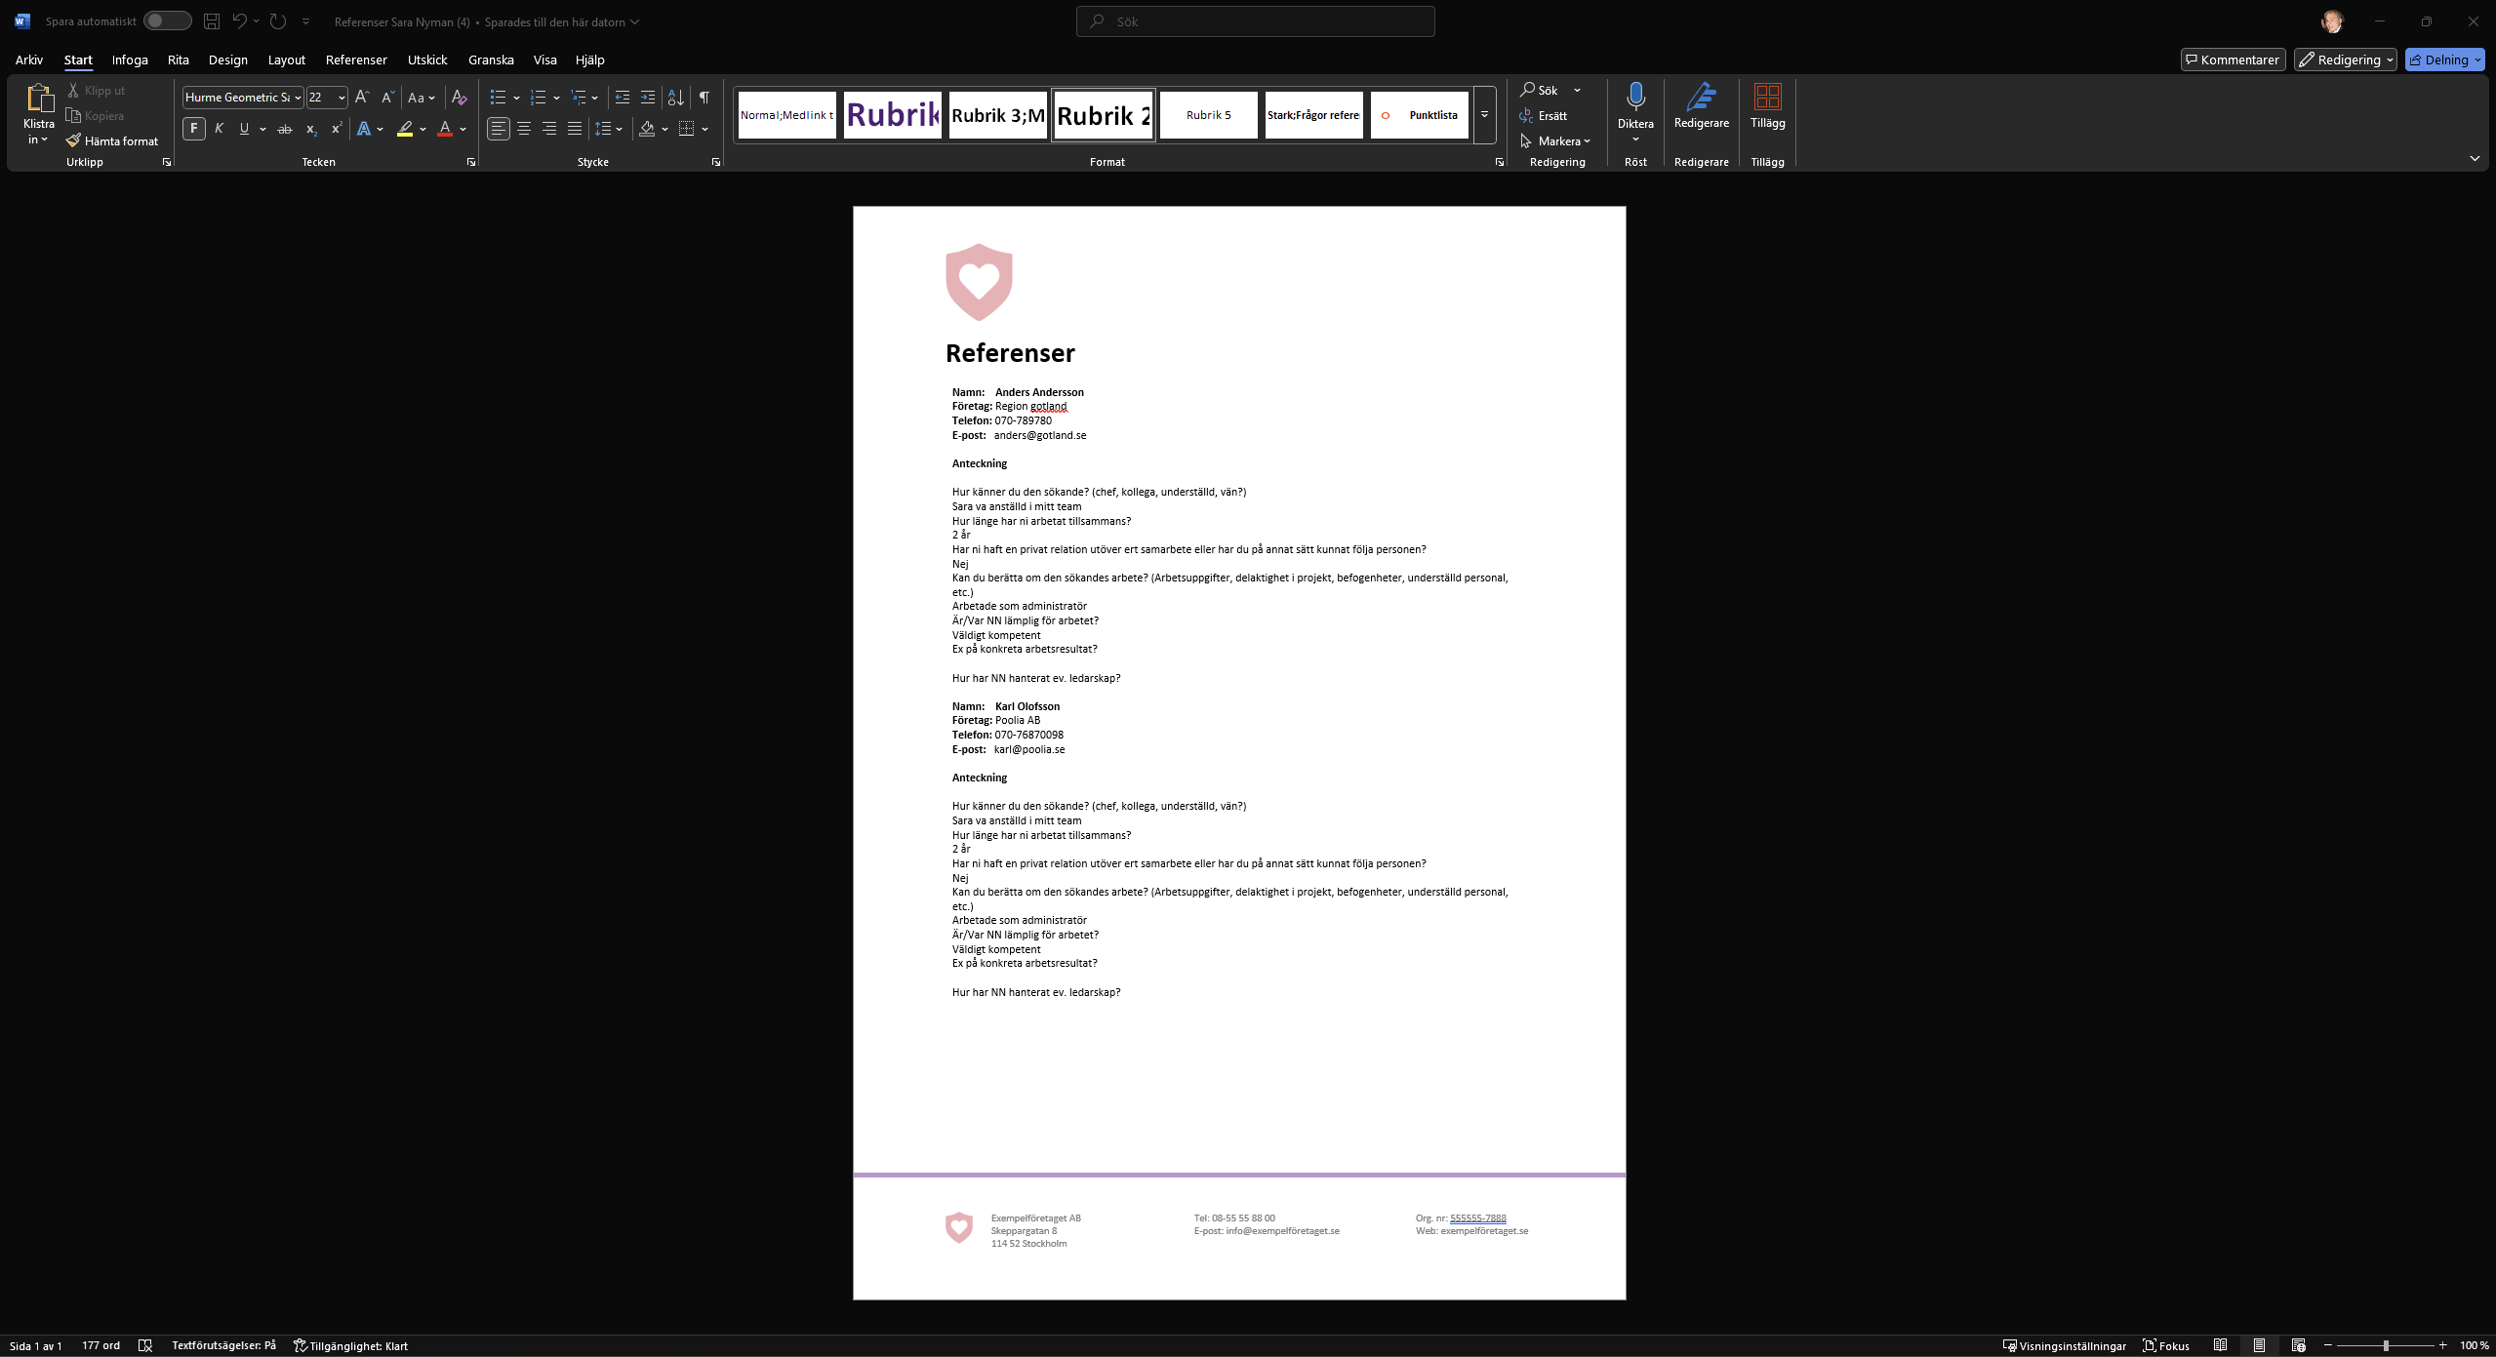Open the font size dropdown
Image resolution: width=2496 pixels, height=1357 pixels.
(342, 97)
